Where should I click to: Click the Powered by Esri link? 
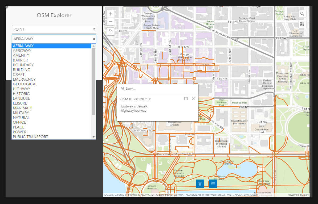(298, 195)
